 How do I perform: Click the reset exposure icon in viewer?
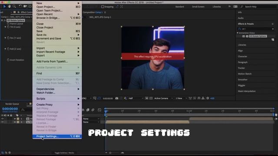(208, 98)
